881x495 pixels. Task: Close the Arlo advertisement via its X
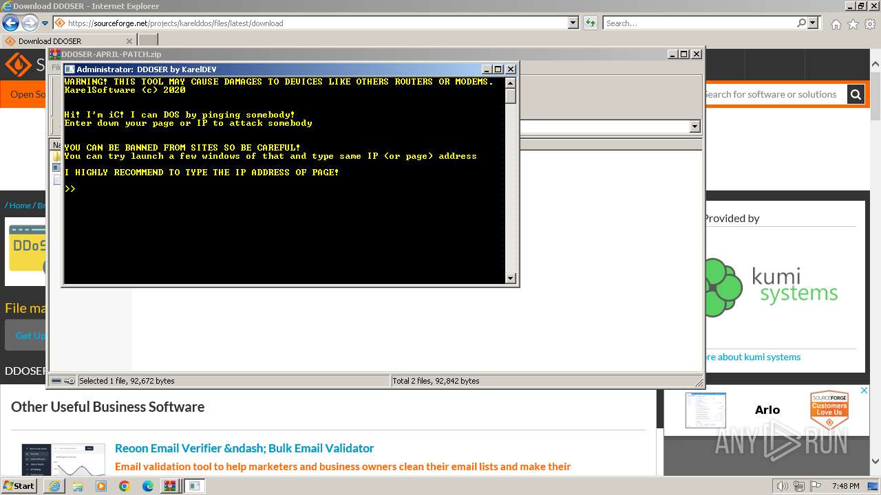click(x=864, y=390)
